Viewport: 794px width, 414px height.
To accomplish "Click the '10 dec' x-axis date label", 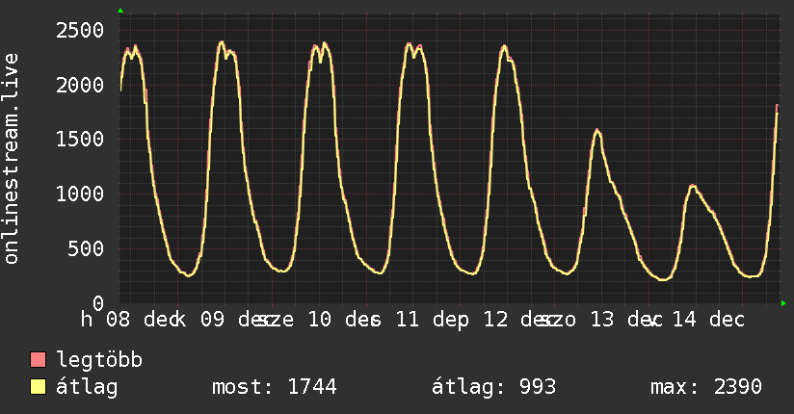I will [344, 320].
